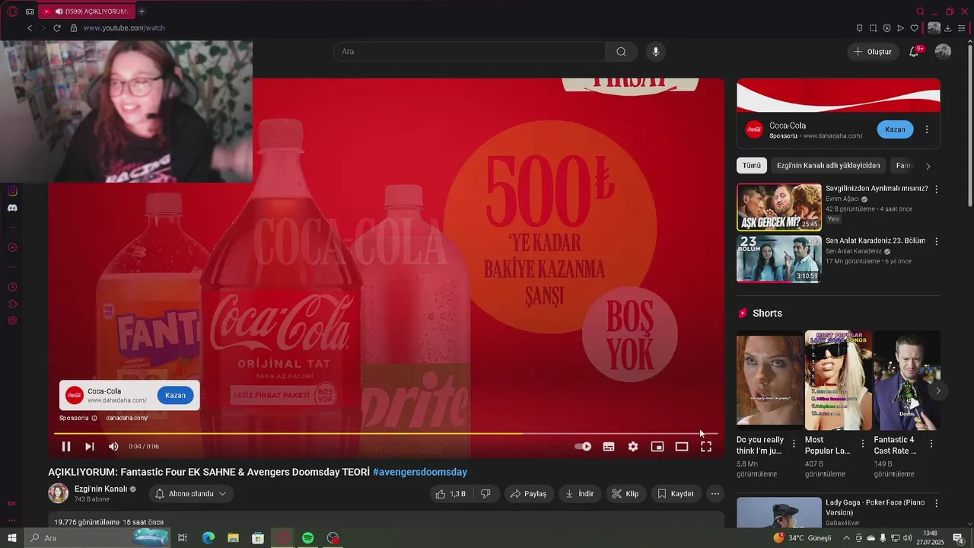The image size is (974, 548).
Task: Show next Shorts with the arrow
Action: (x=937, y=391)
